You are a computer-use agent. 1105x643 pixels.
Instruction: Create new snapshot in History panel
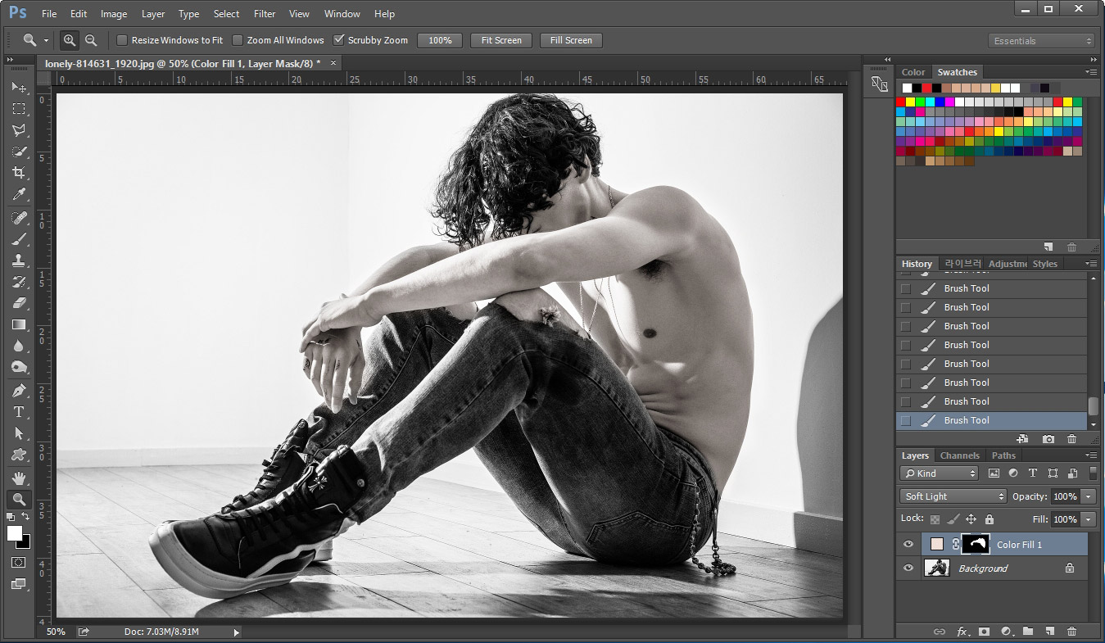pos(1048,439)
